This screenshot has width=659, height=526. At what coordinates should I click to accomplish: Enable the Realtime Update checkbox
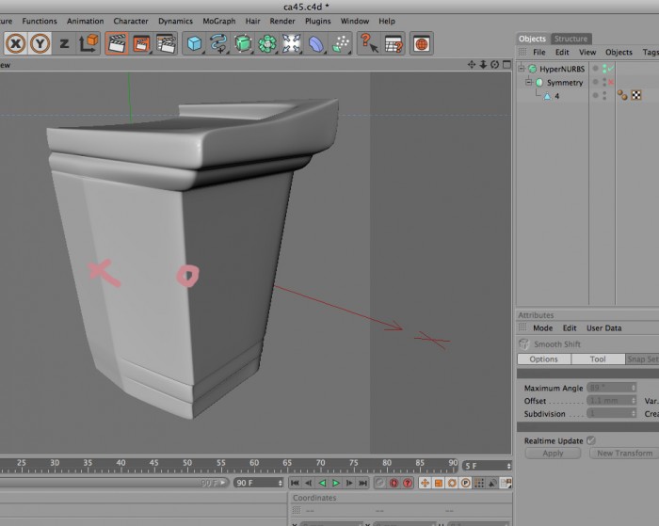point(591,440)
